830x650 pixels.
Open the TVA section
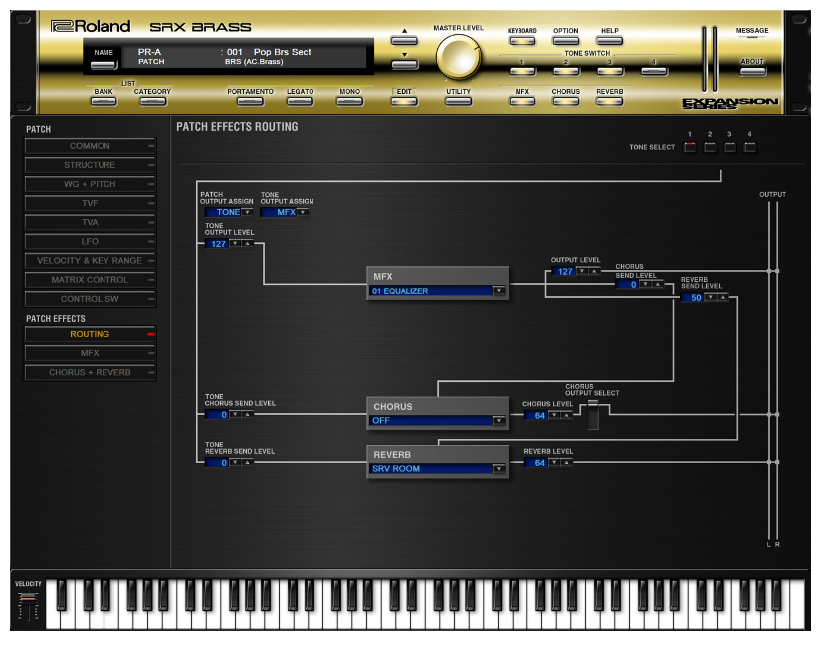92,224
